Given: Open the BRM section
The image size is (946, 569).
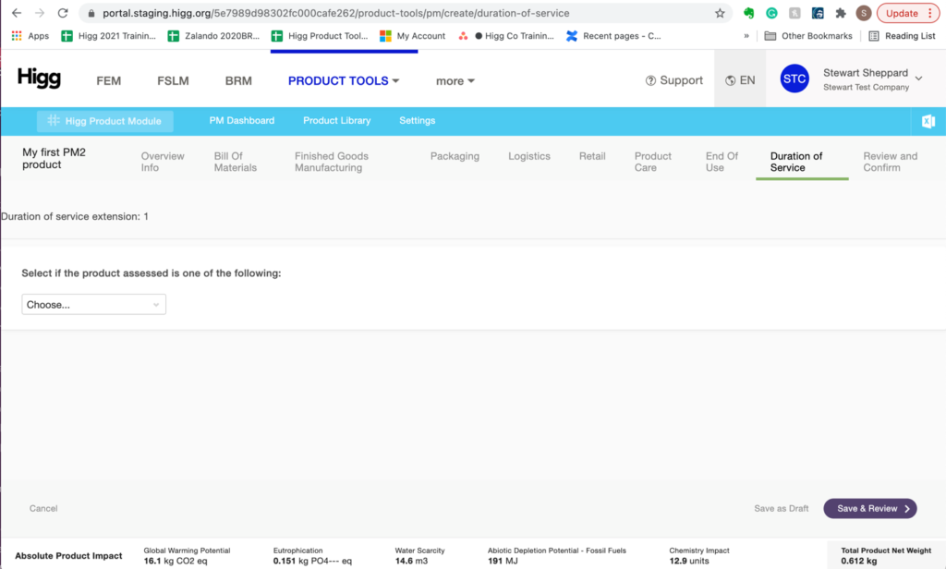Looking at the screenshot, I should point(238,81).
